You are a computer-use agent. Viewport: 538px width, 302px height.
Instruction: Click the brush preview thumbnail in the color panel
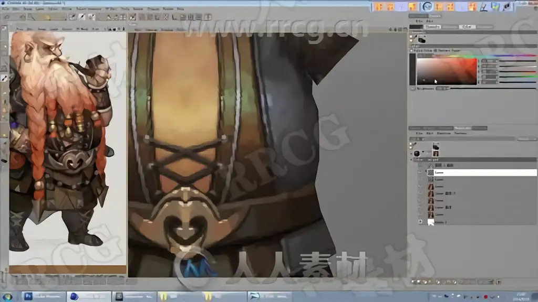(x=422, y=39)
